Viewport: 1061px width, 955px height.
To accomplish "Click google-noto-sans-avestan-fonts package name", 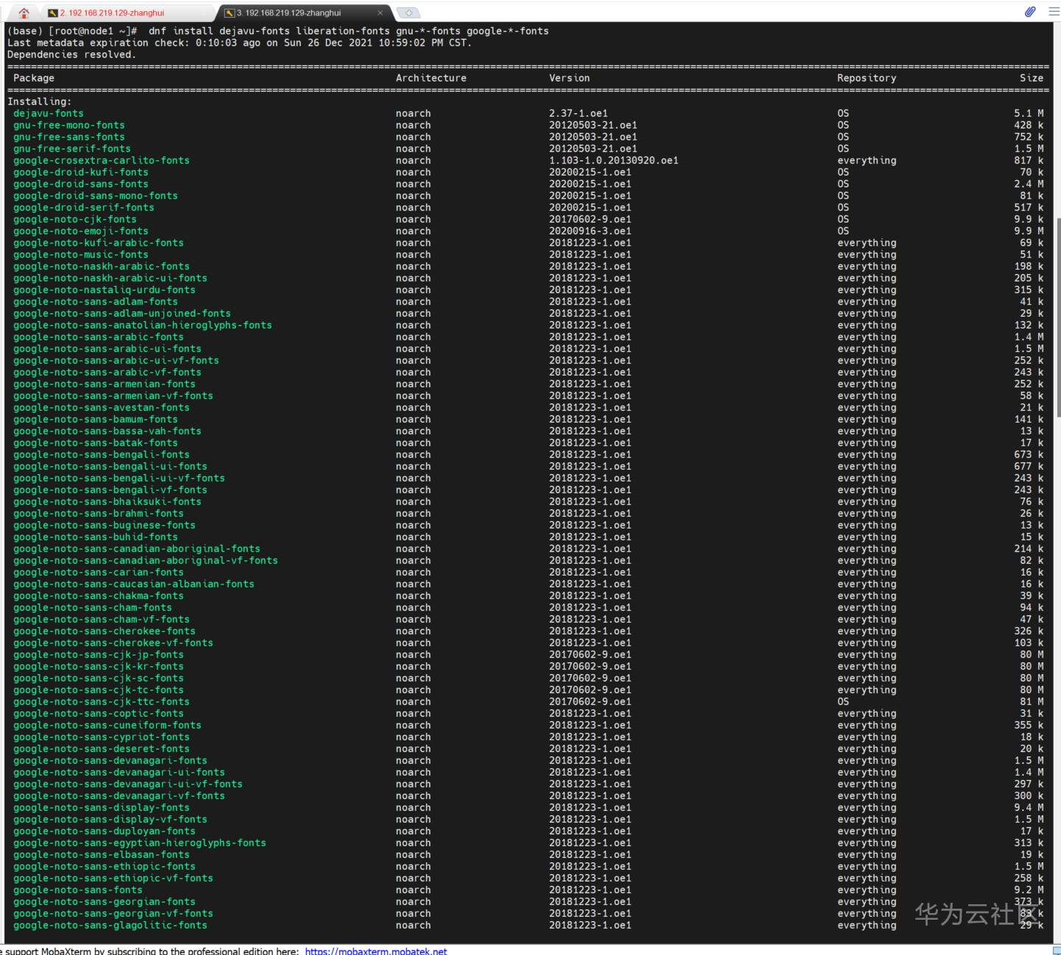I will [x=102, y=407].
